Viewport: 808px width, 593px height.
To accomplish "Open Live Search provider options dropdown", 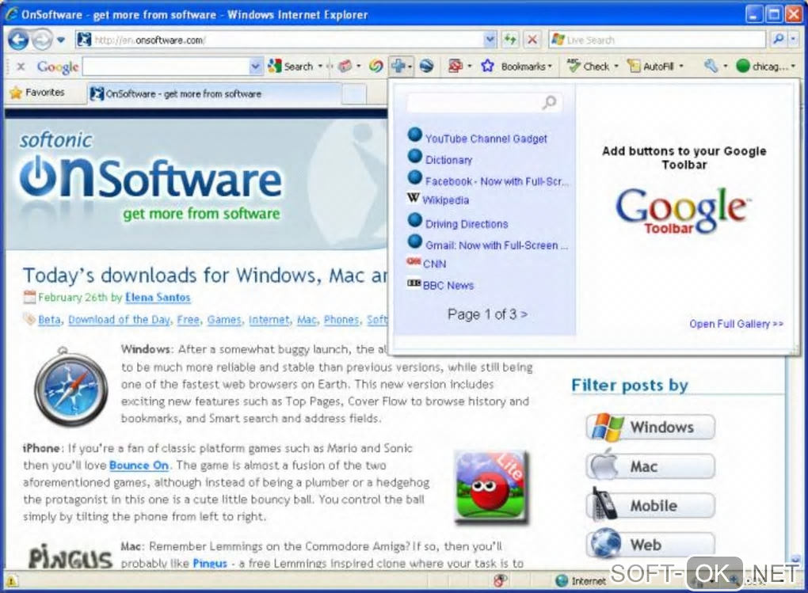I will pyautogui.click(x=794, y=39).
